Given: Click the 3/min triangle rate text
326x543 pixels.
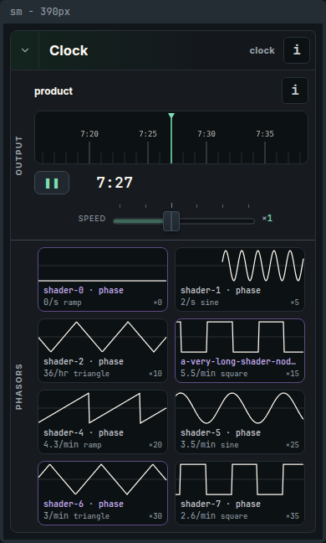Looking at the screenshot, I should [76, 516].
